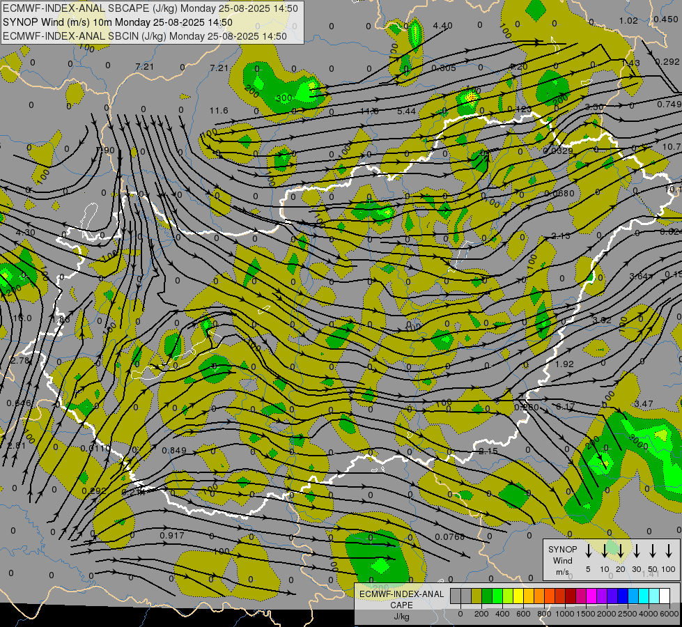The image size is (682, 627).
Task: Click the 1500 tick label on colorbar
Action: [585, 614]
